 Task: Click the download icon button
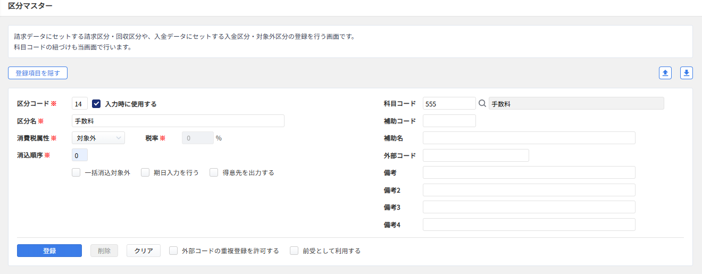(687, 73)
